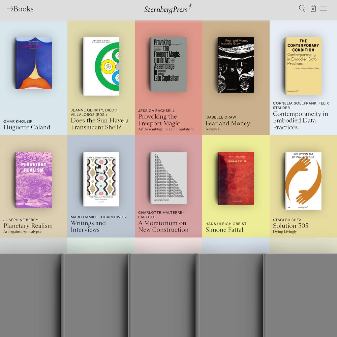The image size is (337, 337).
Task: Click subtitle 'Dying Livingly' below Solution 305
Action: (x=285, y=232)
